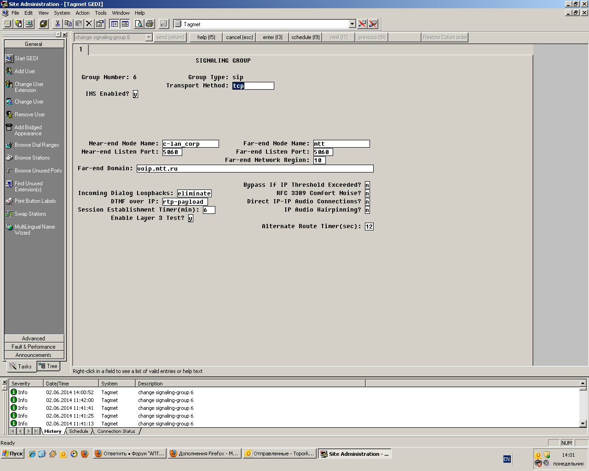Click the Near-end Node Name field
Viewport: 589px width, 471px height.
pyautogui.click(x=191, y=144)
